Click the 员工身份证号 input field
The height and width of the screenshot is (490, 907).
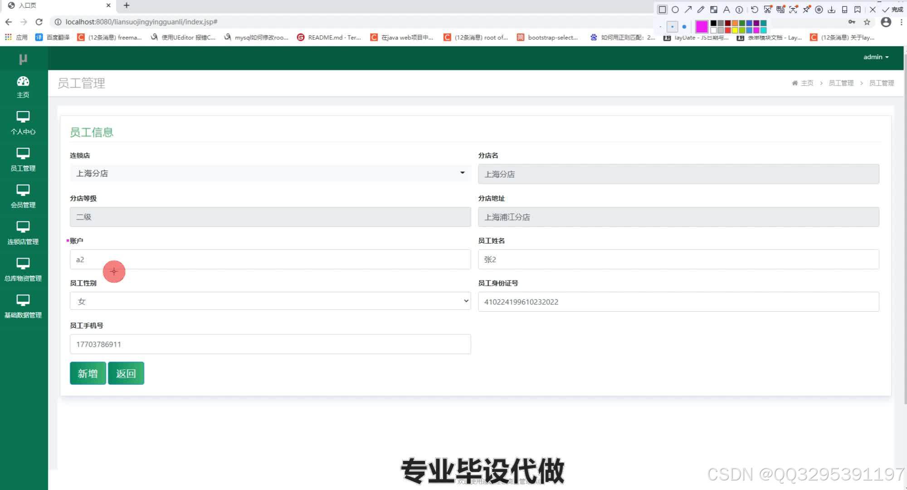click(x=678, y=302)
